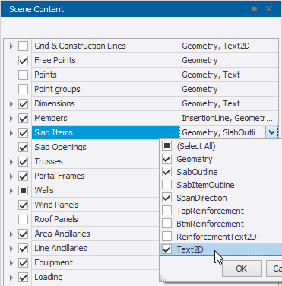Screen dimensions: 282x286
Task: Check the Points checkbox
Action: (23, 75)
